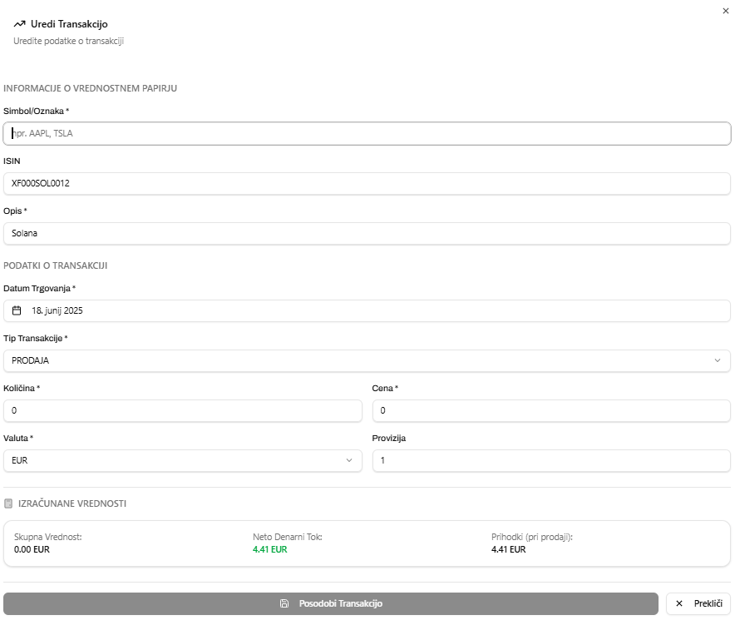This screenshot has width=740, height=630.
Task: Click the Skupna Vrednost amount
Action: [32, 549]
